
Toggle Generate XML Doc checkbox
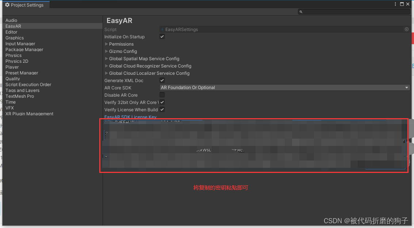click(x=162, y=80)
